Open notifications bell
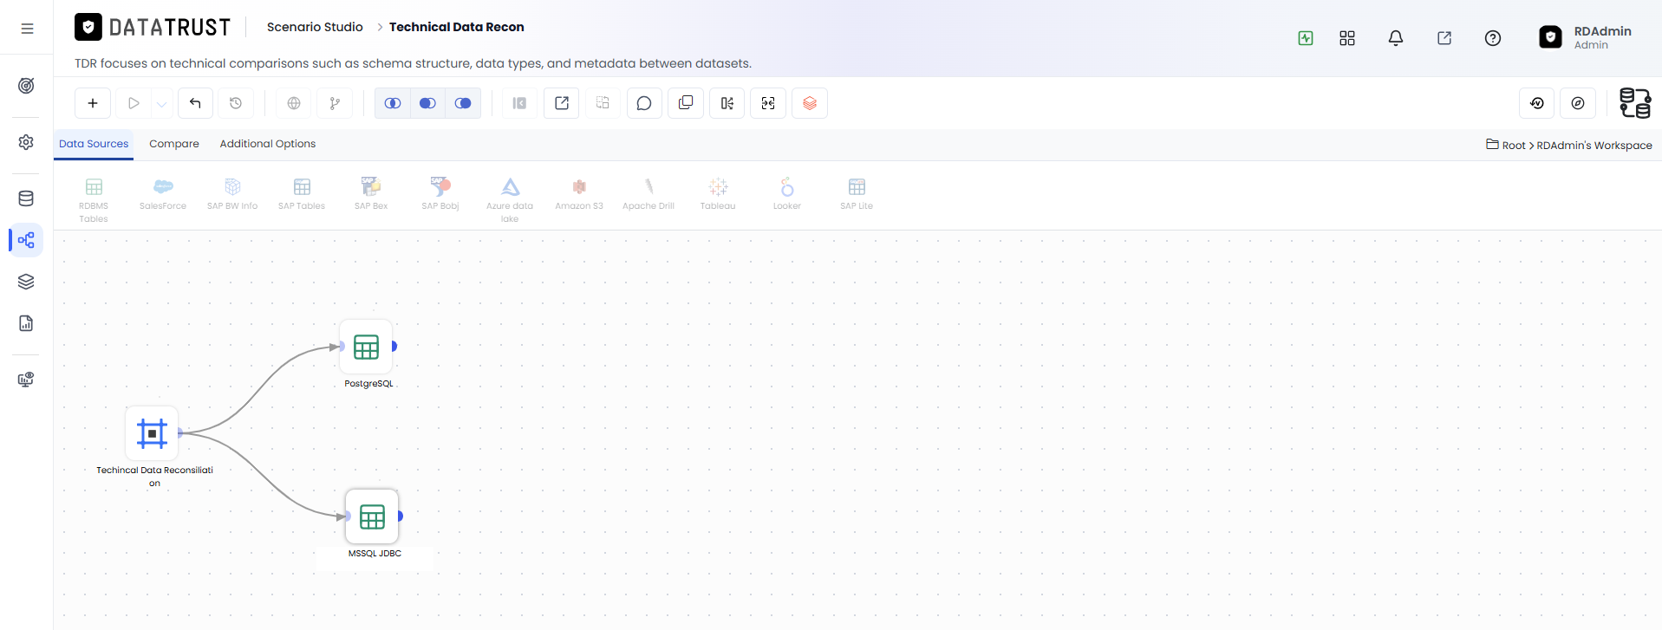 pos(1396,38)
